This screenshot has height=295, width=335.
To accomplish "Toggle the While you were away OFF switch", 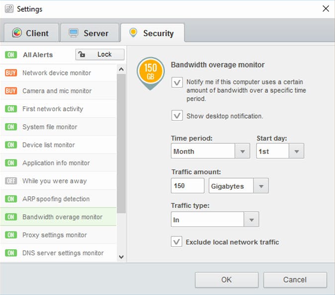I will 11,181.
